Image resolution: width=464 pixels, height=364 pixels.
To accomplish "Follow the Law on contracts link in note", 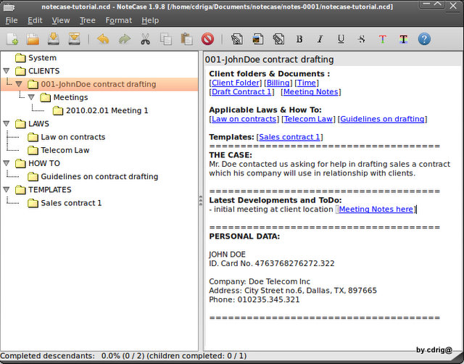I will click(x=244, y=119).
